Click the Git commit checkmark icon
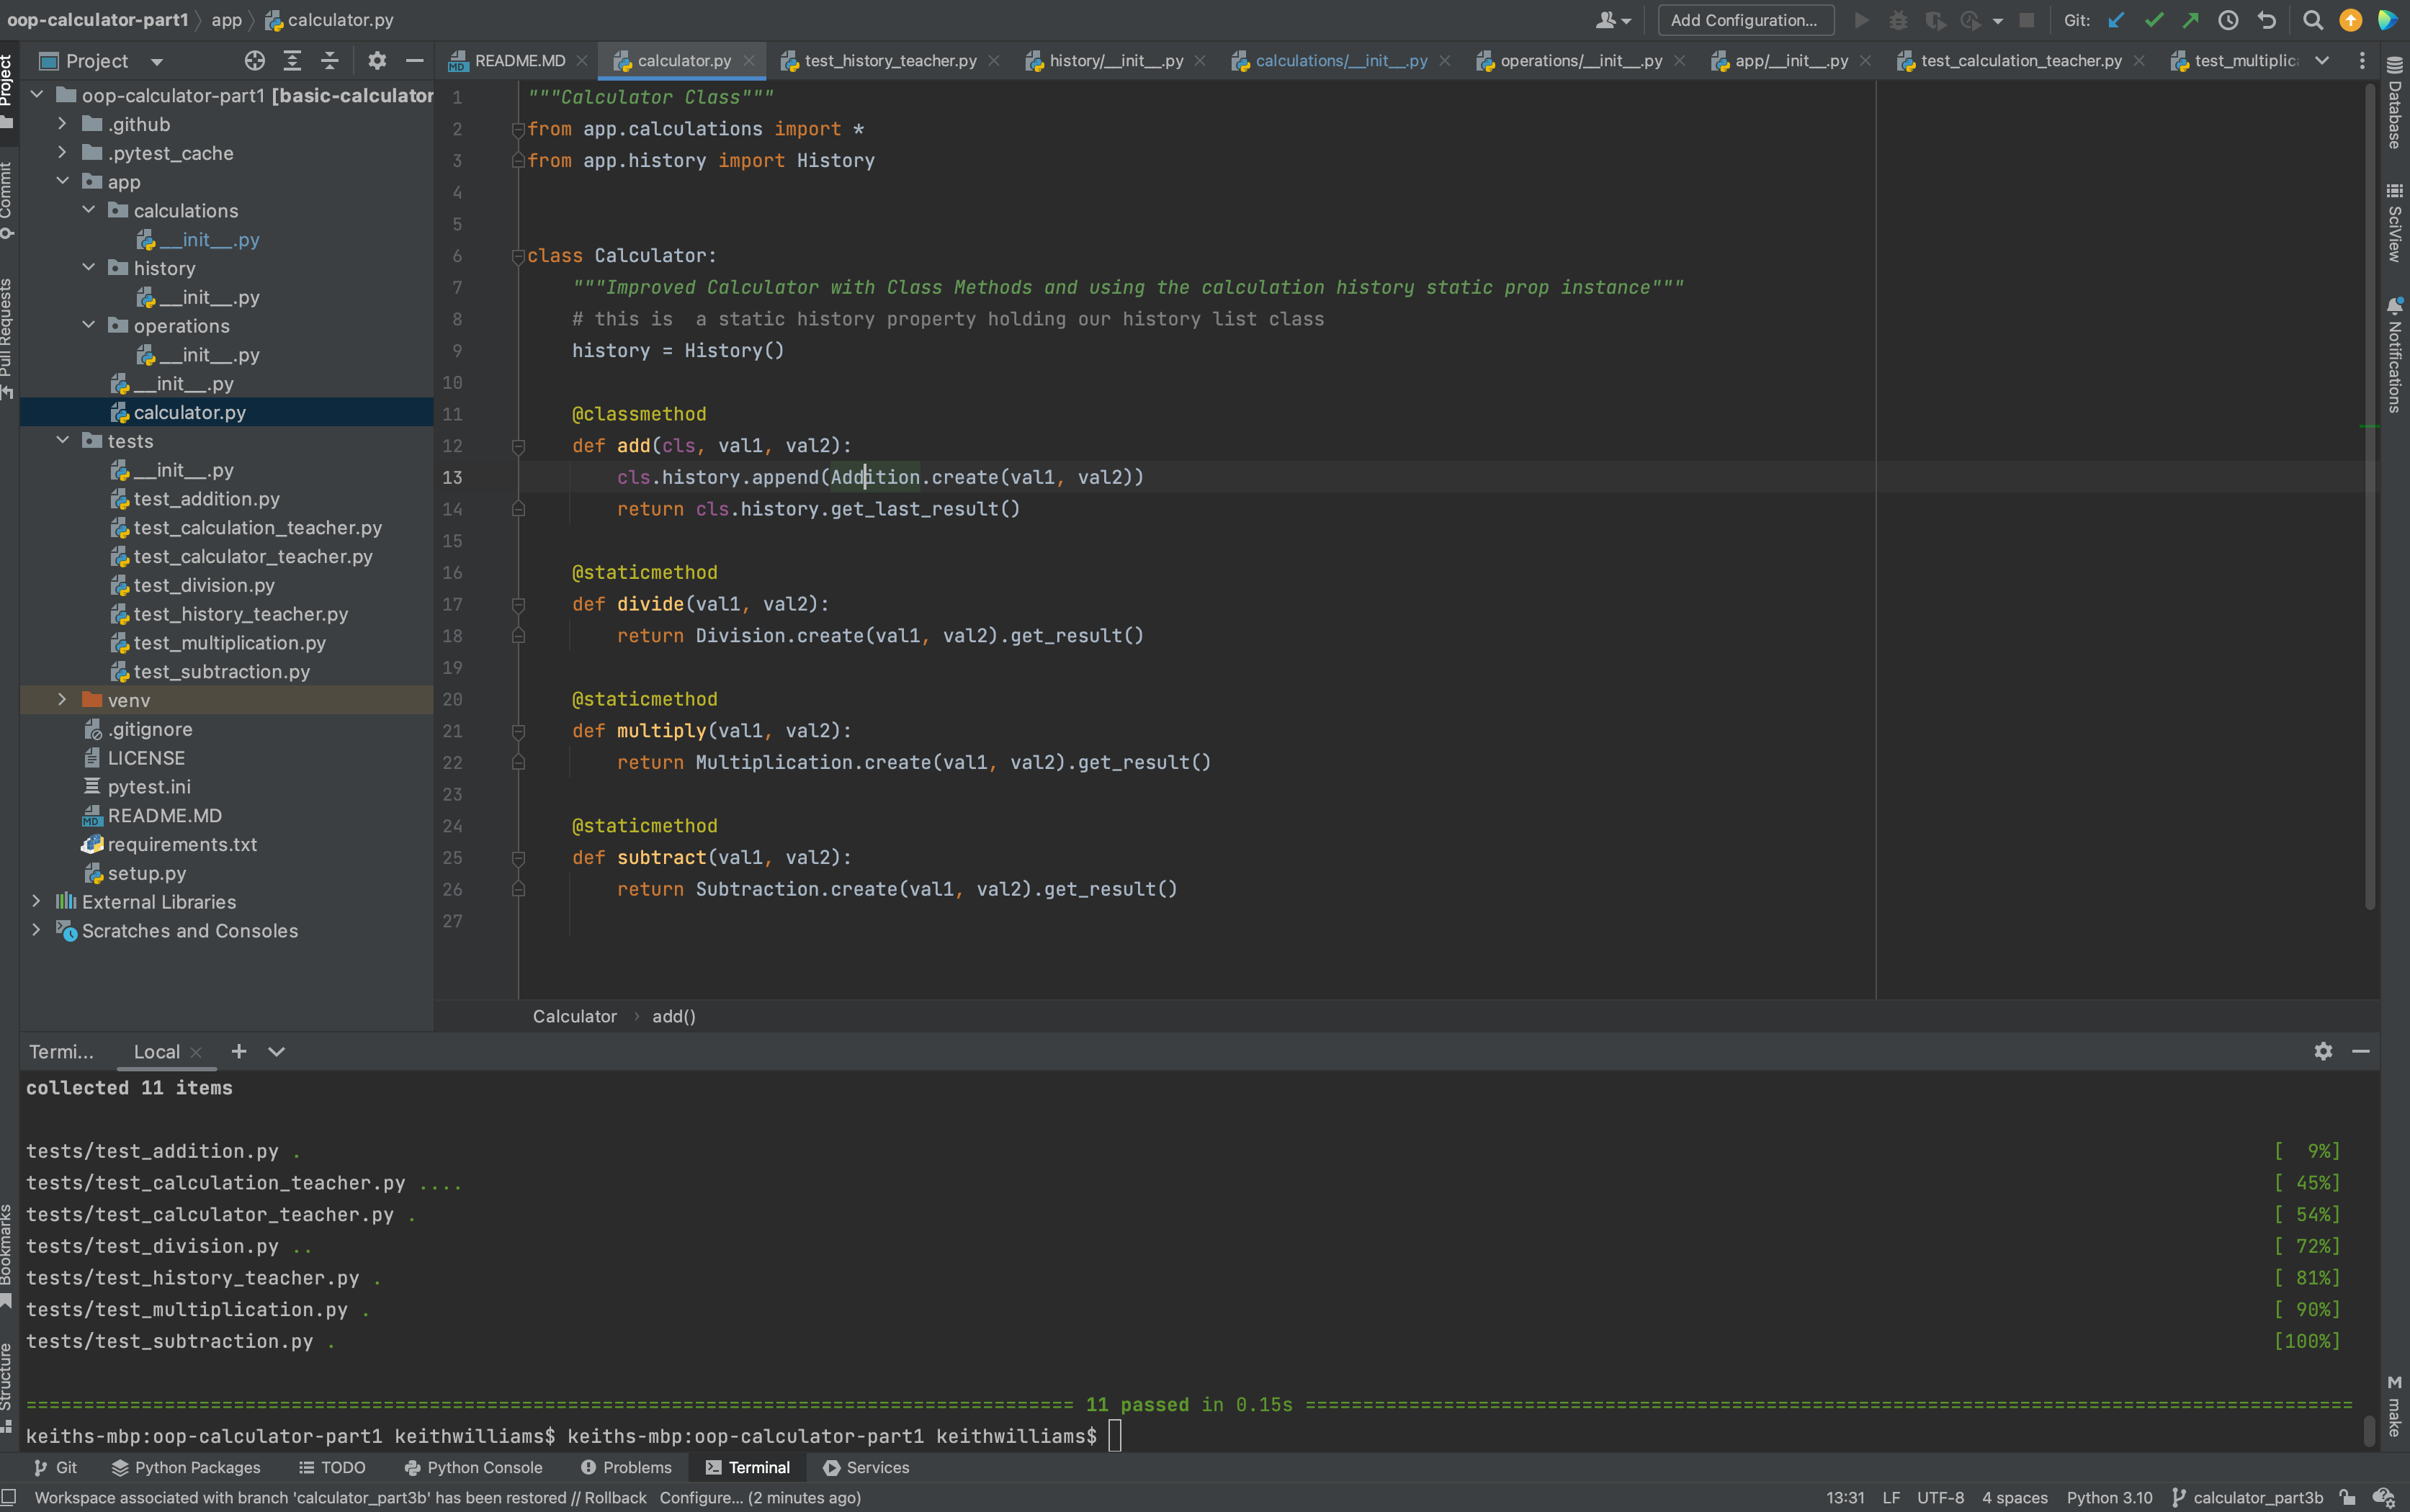 coord(2154,20)
